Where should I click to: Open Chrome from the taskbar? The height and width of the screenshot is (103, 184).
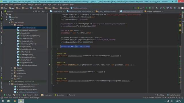pyautogui.click(x=15, y=101)
